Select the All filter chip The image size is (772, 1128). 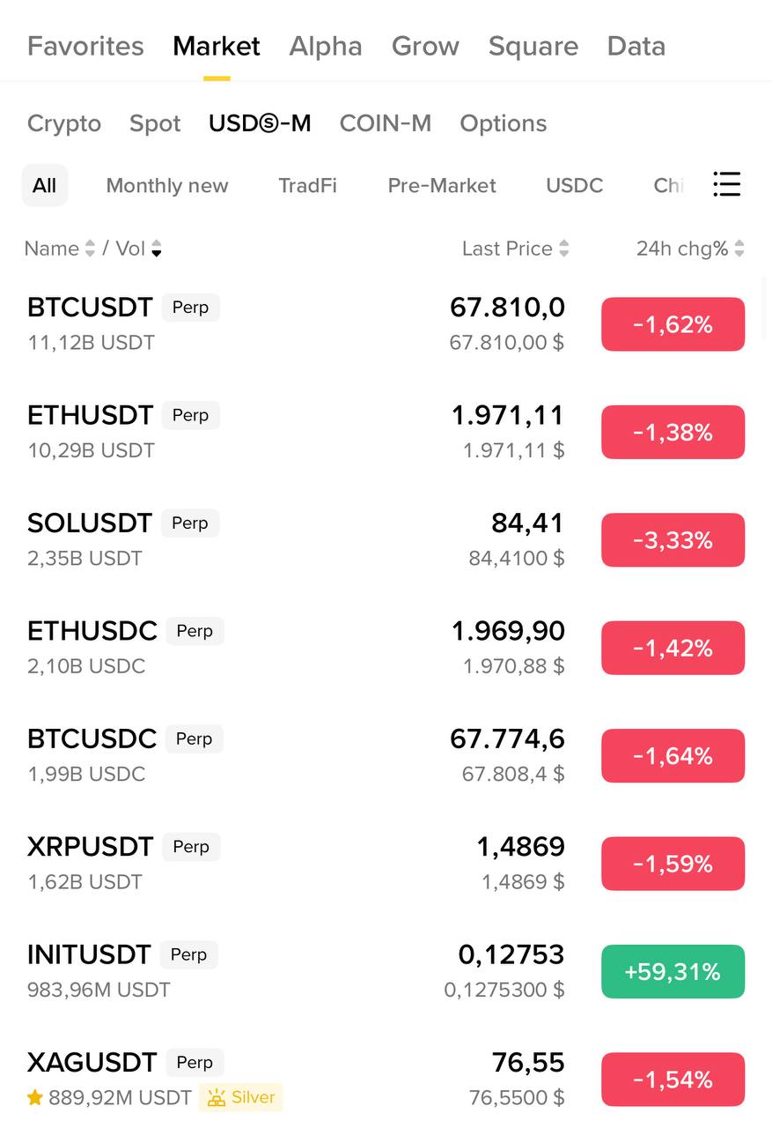pos(44,186)
